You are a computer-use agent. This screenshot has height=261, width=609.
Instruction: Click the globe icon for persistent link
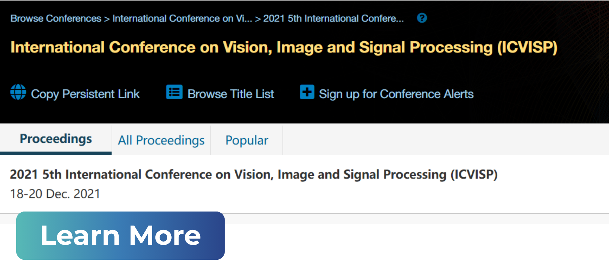pos(18,92)
